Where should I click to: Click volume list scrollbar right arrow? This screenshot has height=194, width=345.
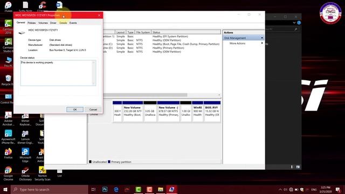pyautogui.click(x=219, y=95)
